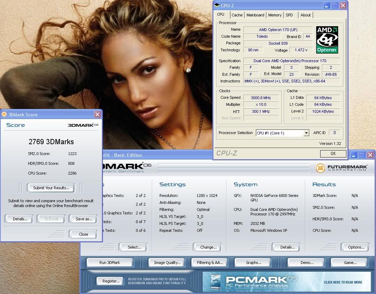Click the APIC ID value field
This screenshot has height=294, width=376.
[334, 132]
